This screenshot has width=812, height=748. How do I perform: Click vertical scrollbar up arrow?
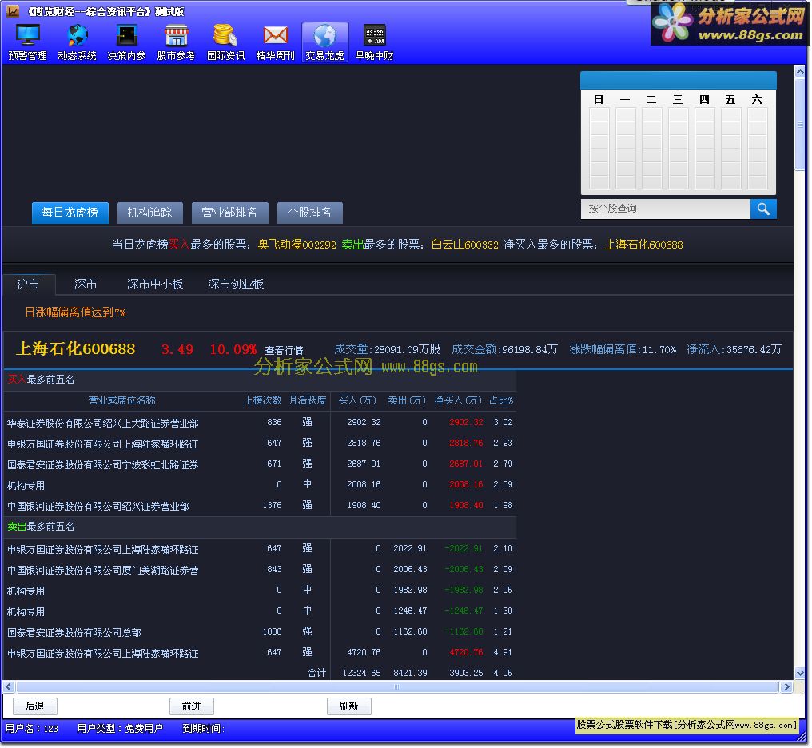(x=801, y=71)
